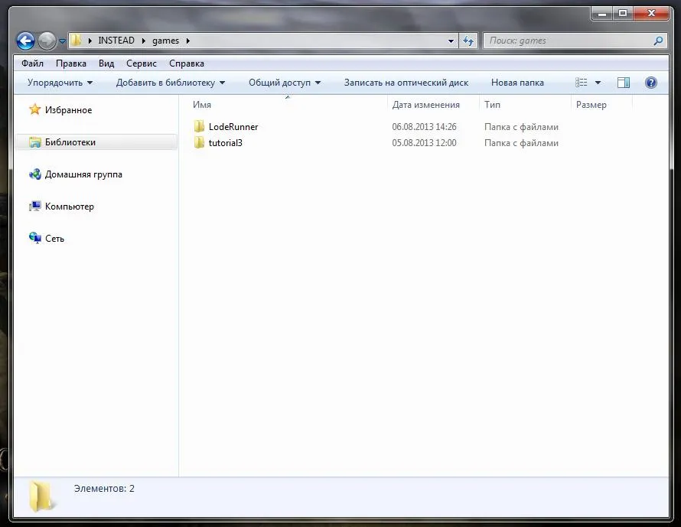Sort by the Дата изменения column header
Screen dimensions: 681x527
click(425, 105)
